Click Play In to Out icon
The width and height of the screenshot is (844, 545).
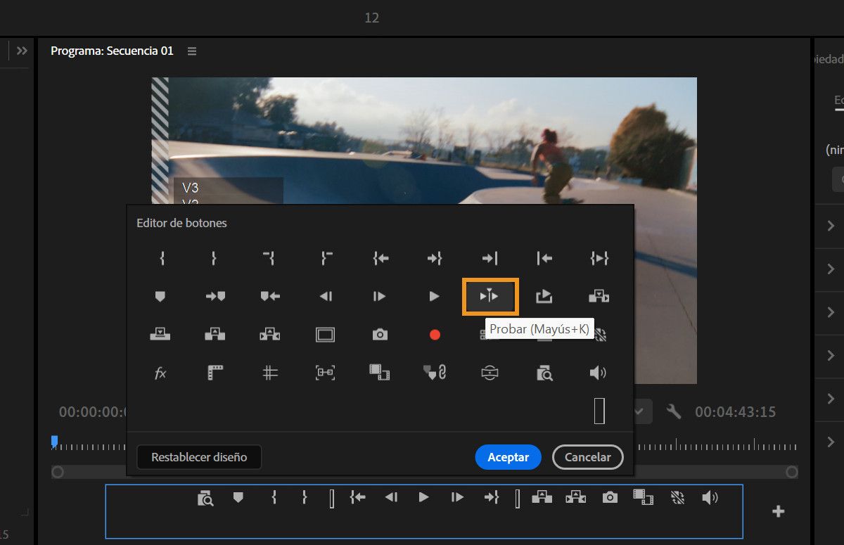[x=599, y=259]
